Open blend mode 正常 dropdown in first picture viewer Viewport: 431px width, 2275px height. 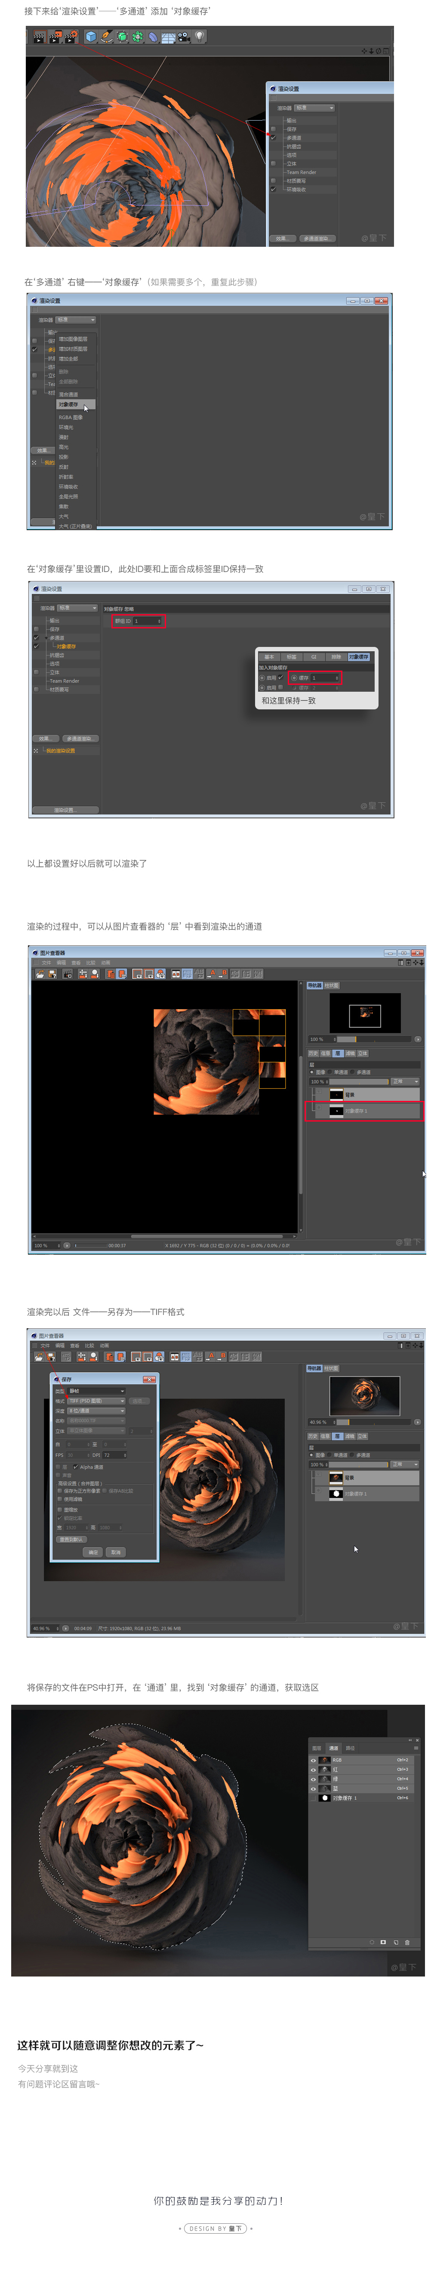point(406,1081)
